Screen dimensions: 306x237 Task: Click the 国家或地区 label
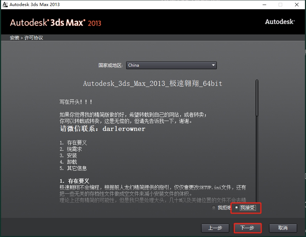[x=111, y=65]
